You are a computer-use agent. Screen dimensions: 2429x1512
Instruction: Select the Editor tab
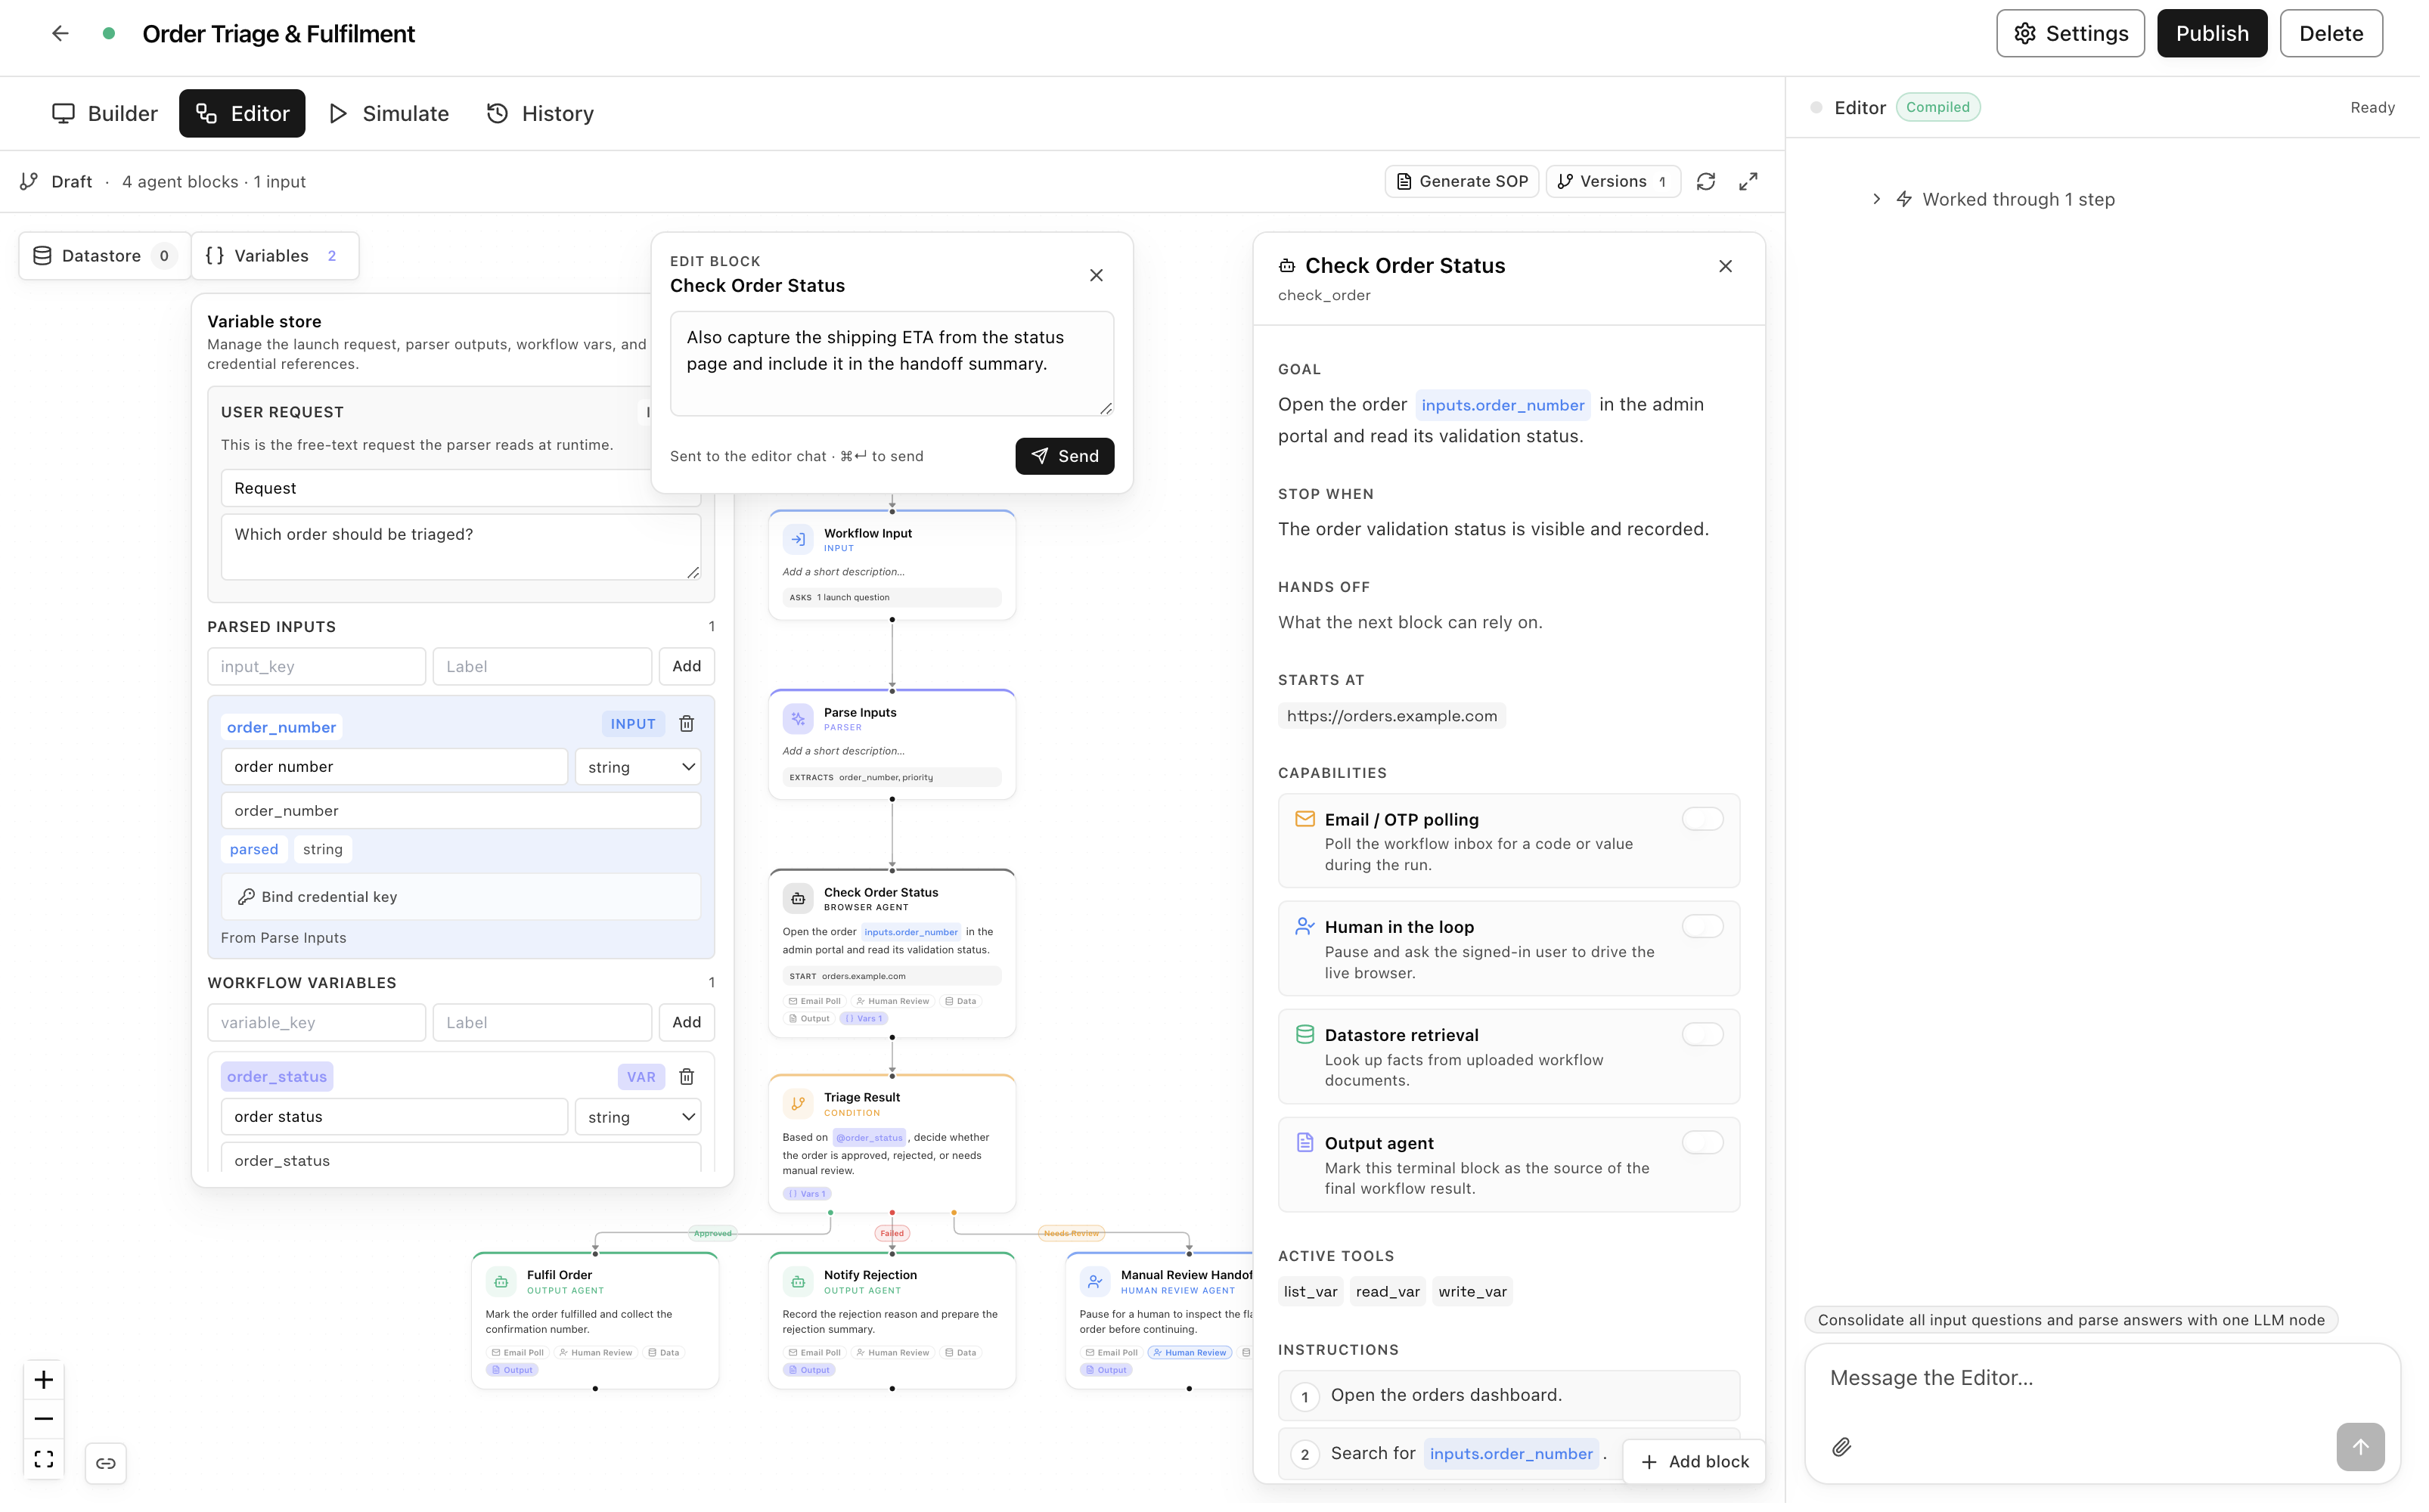tap(243, 114)
